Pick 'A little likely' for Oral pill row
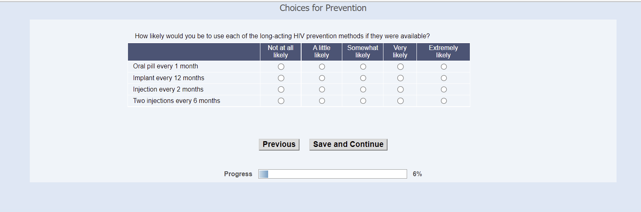 click(x=322, y=67)
